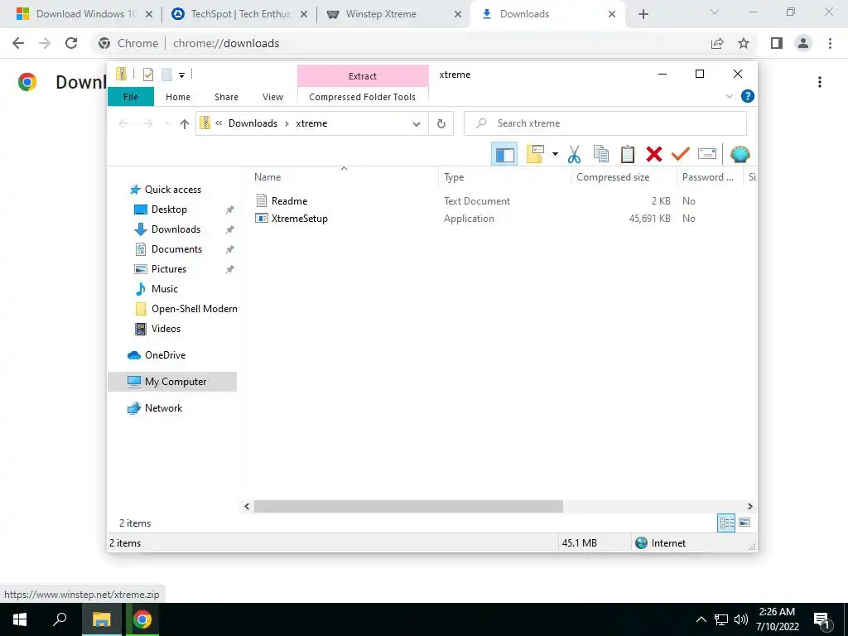The height and width of the screenshot is (636, 848).
Task: Open the View ribbon tab
Action: click(x=272, y=97)
